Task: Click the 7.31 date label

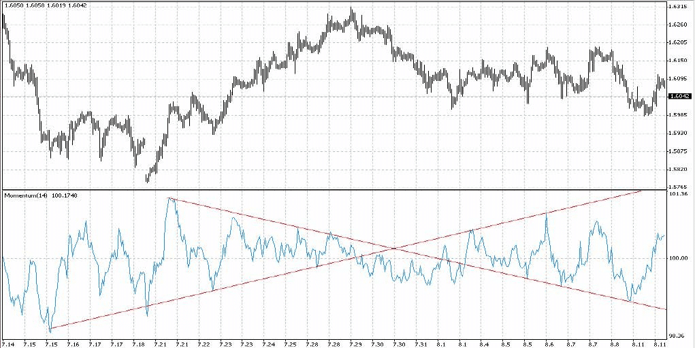Action: pyautogui.click(x=421, y=344)
